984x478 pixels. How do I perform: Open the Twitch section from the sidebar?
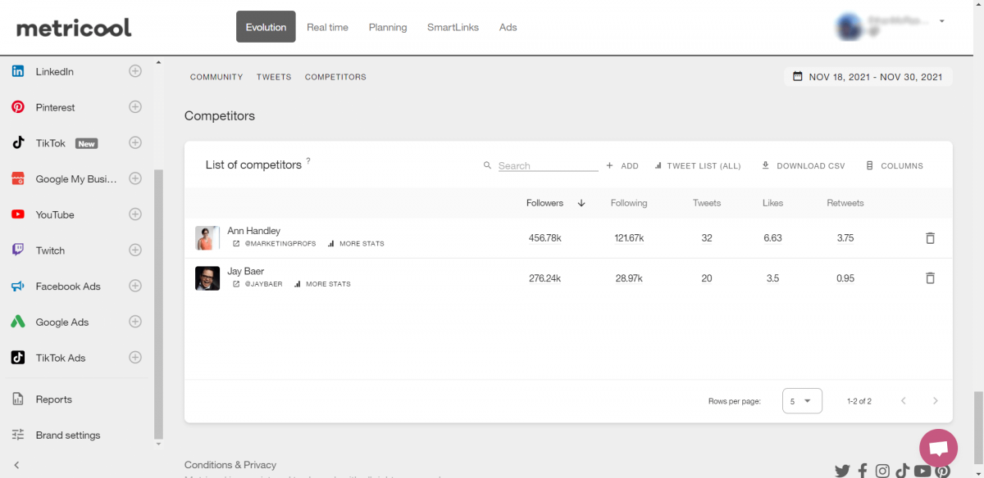click(17, 250)
